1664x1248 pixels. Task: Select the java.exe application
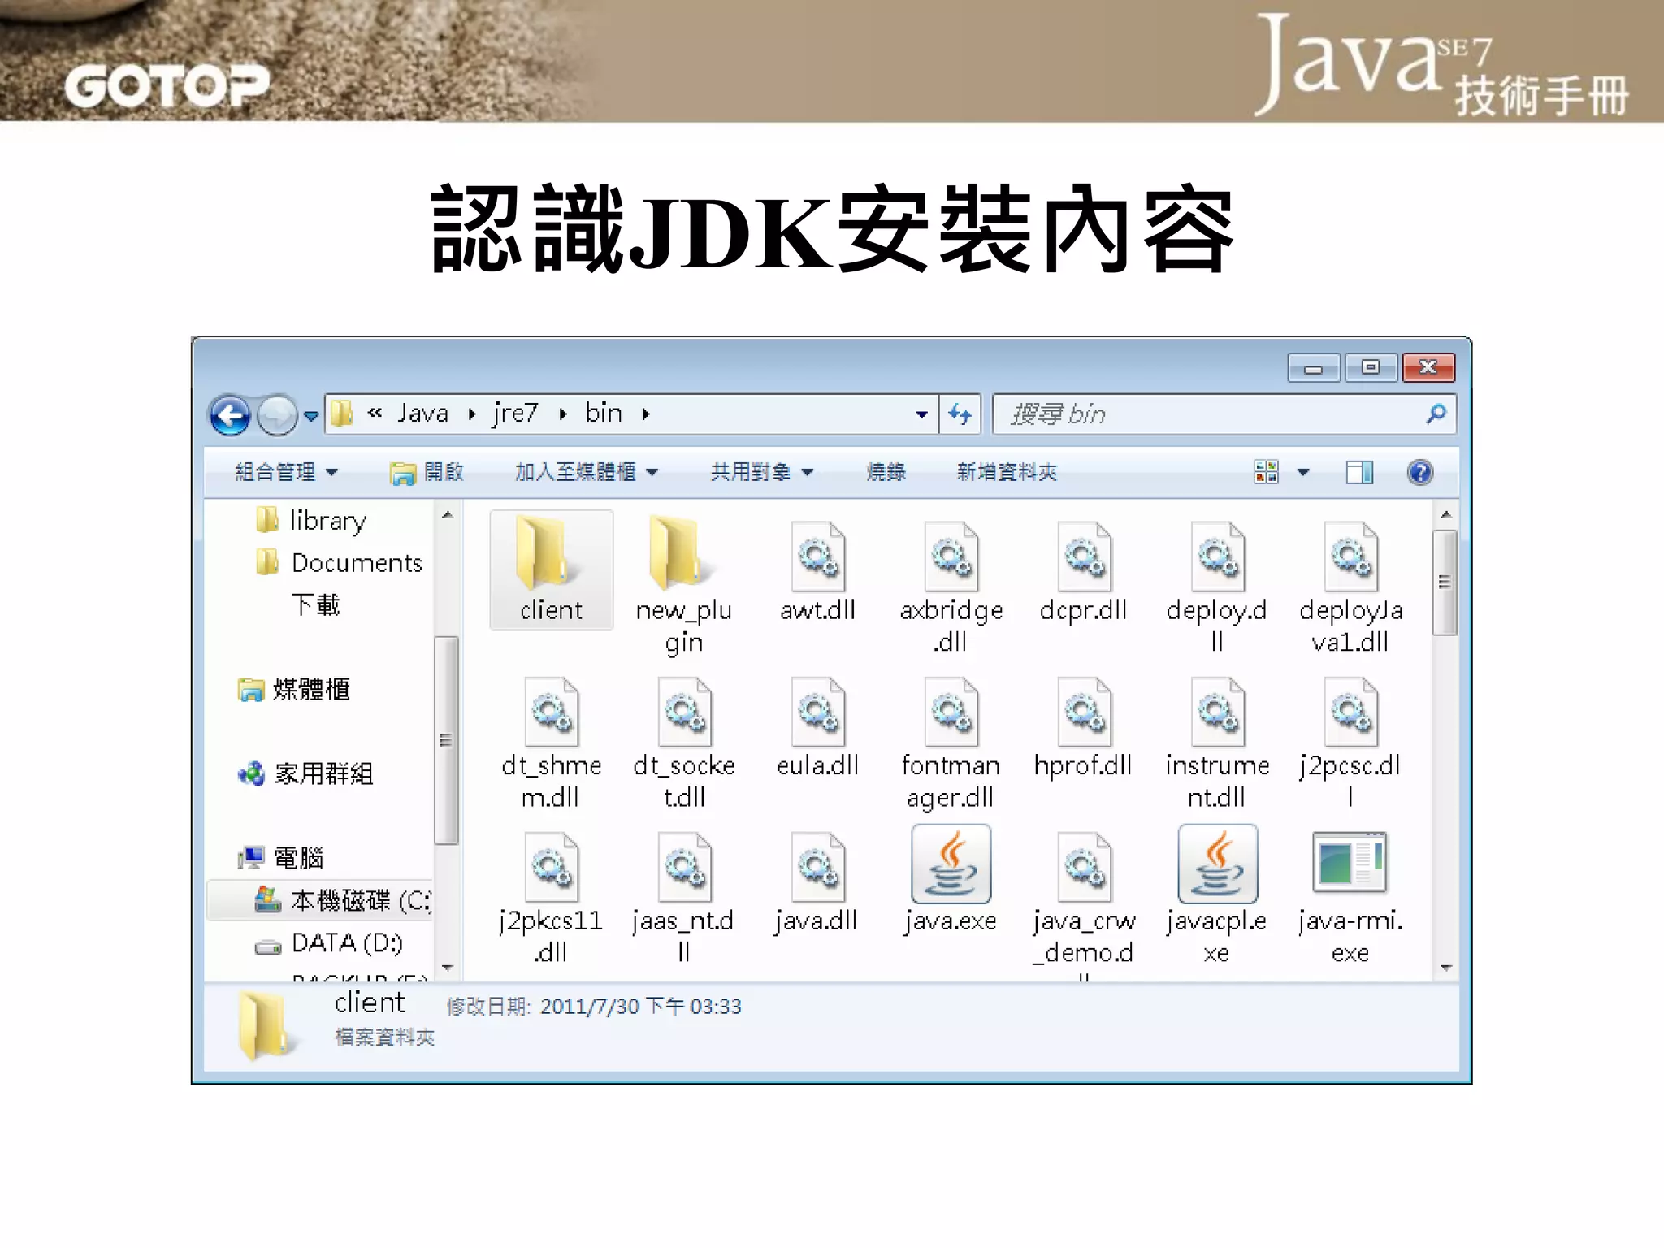(951, 881)
